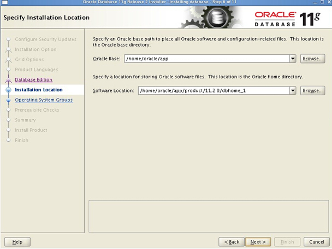The image size is (332, 249).
Task: Proceed with the Next button
Action: pyautogui.click(x=258, y=241)
